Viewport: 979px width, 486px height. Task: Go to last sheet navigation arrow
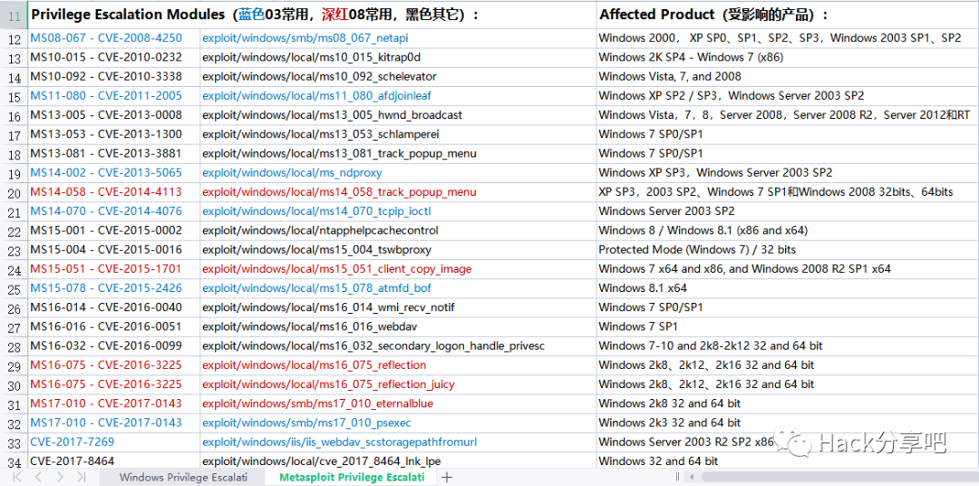tap(82, 477)
